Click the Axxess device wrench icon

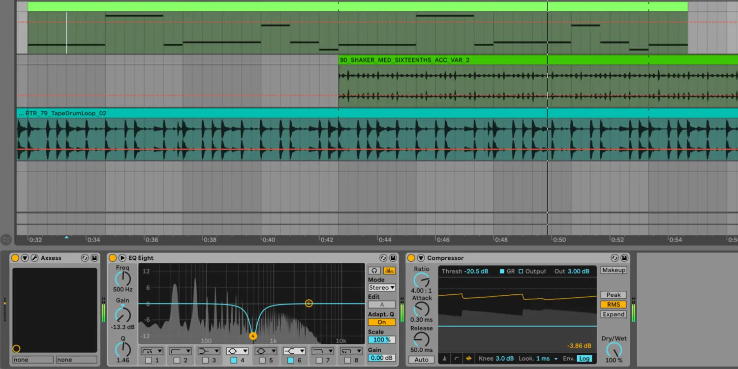(34, 258)
